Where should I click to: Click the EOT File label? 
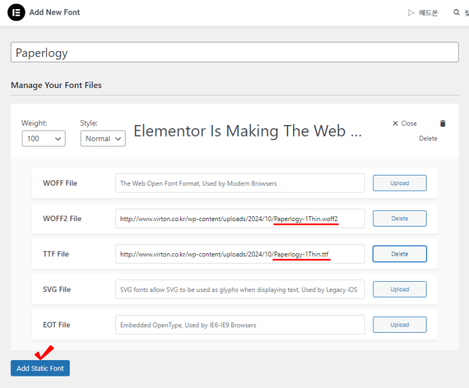(x=56, y=324)
